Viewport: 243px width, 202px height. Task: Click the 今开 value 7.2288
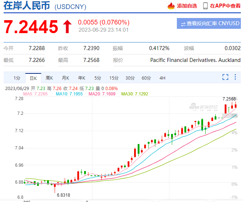click(x=37, y=48)
